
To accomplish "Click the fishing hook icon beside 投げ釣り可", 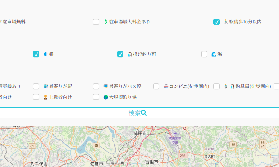I will click(x=130, y=54).
